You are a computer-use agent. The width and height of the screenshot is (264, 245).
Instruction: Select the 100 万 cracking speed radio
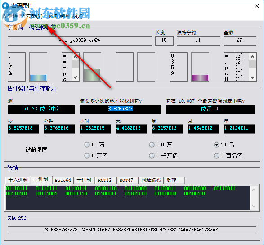(x=161, y=145)
